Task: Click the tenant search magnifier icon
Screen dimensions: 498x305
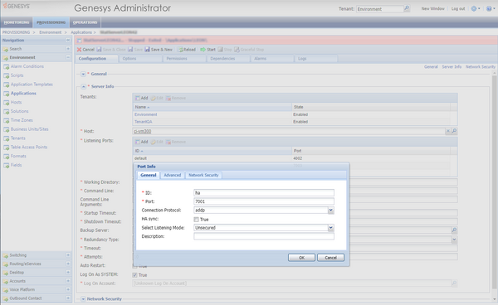Action: coord(407,8)
